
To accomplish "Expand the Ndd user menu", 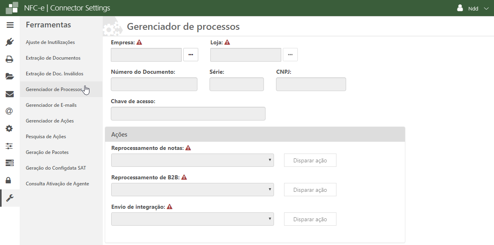I will pyautogui.click(x=473, y=8).
